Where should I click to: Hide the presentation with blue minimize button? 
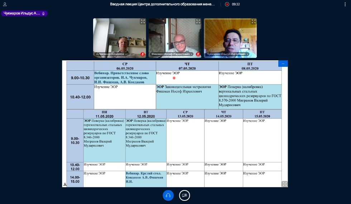click(283, 64)
